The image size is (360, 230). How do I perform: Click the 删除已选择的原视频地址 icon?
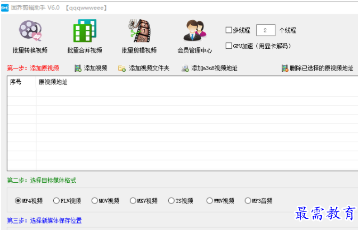click(285, 69)
